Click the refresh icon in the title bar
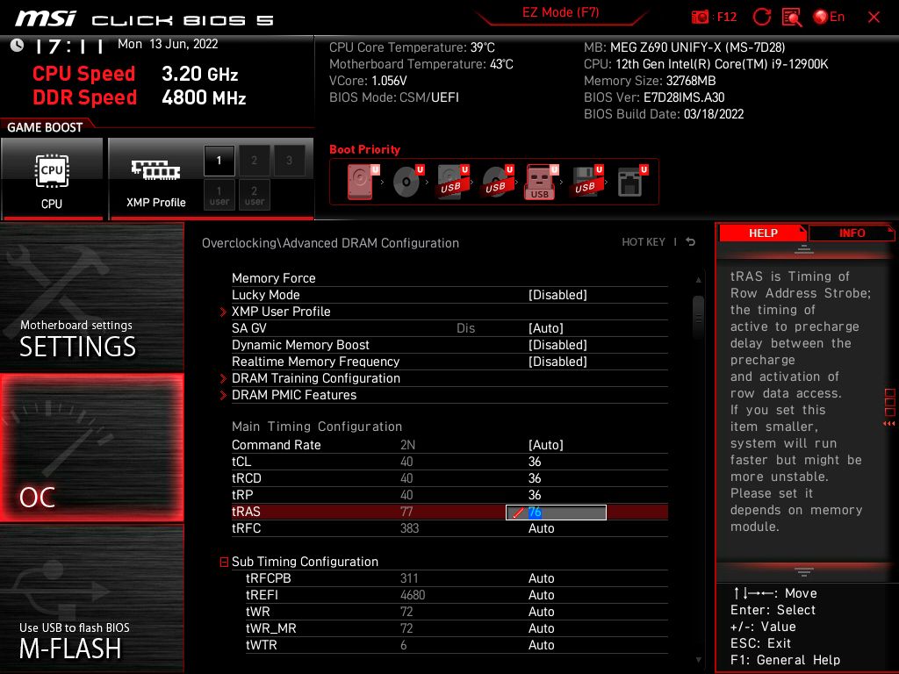The width and height of the screenshot is (899, 674). coord(762,16)
